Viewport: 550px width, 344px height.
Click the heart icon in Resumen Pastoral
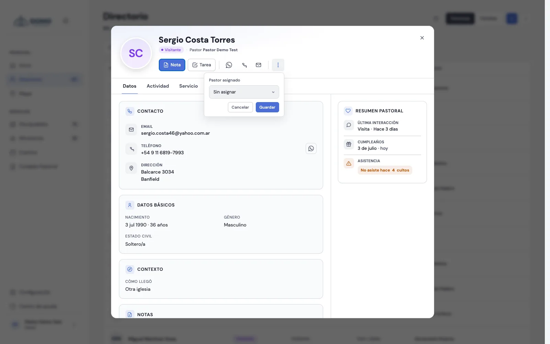pyautogui.click(x=348, y=111)
